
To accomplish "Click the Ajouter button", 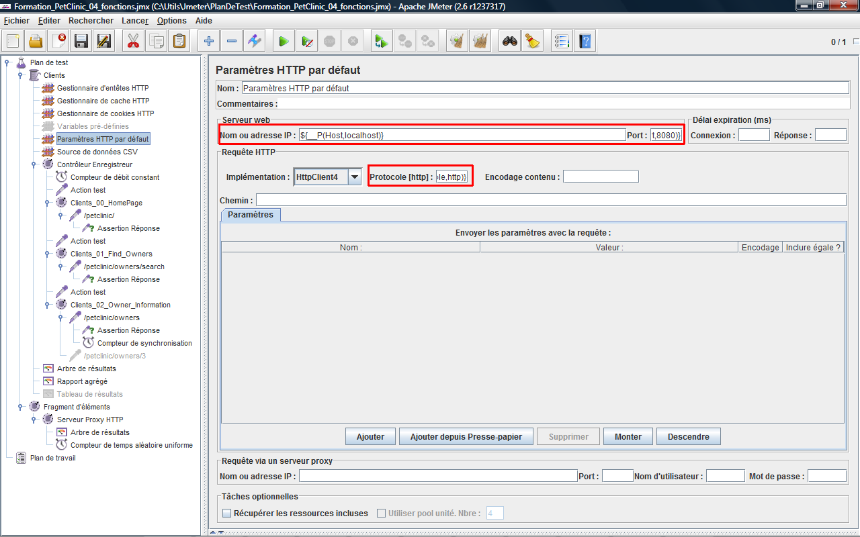I will point(370,437).
